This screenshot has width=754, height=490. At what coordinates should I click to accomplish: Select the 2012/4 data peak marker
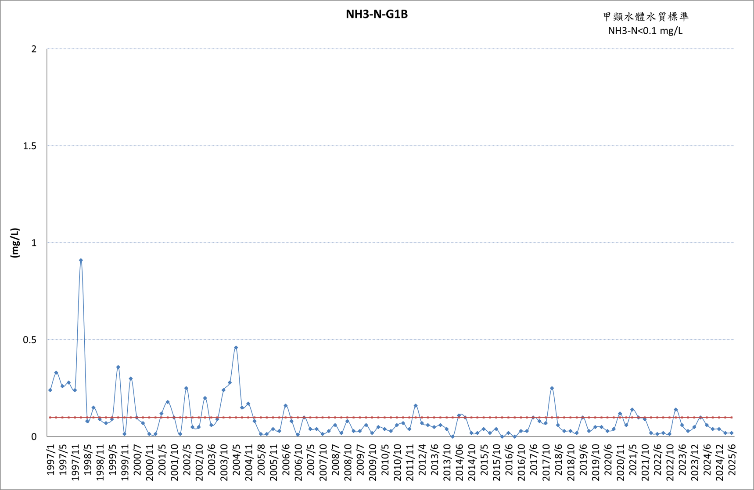416,406
